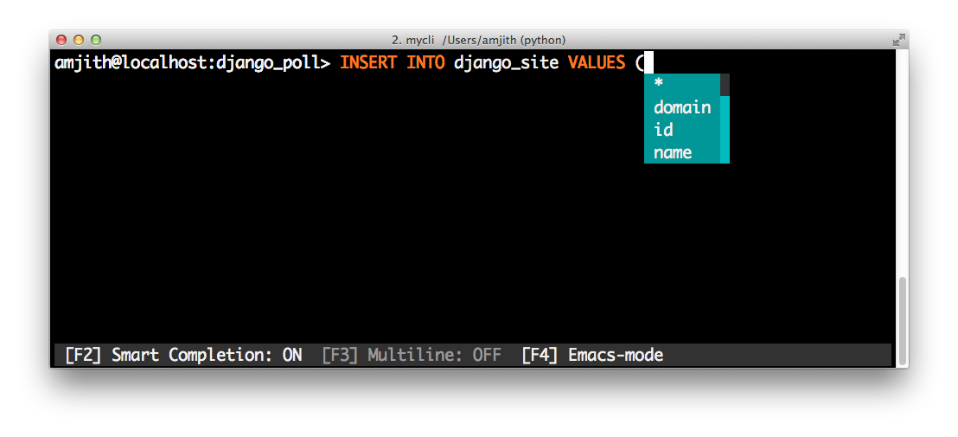Click the prompt text 'amjith@localhost:django_poll>'
This screenshot has height=437, width=958.
(x=193, y=63)
